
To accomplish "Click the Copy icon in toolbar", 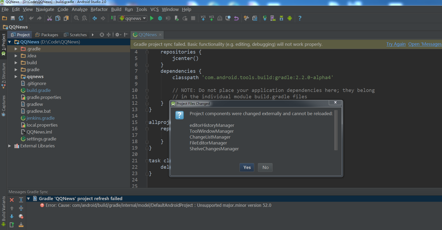I will click(58, 18).
